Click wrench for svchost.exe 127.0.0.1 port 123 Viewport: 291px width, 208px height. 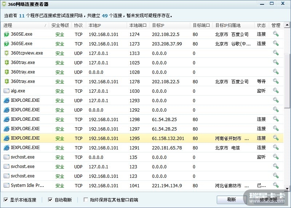coord(276,166)
